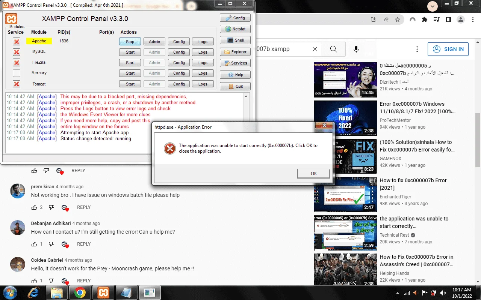Like prem kiran's comment
481x300 pixels.
click(34, 207)
